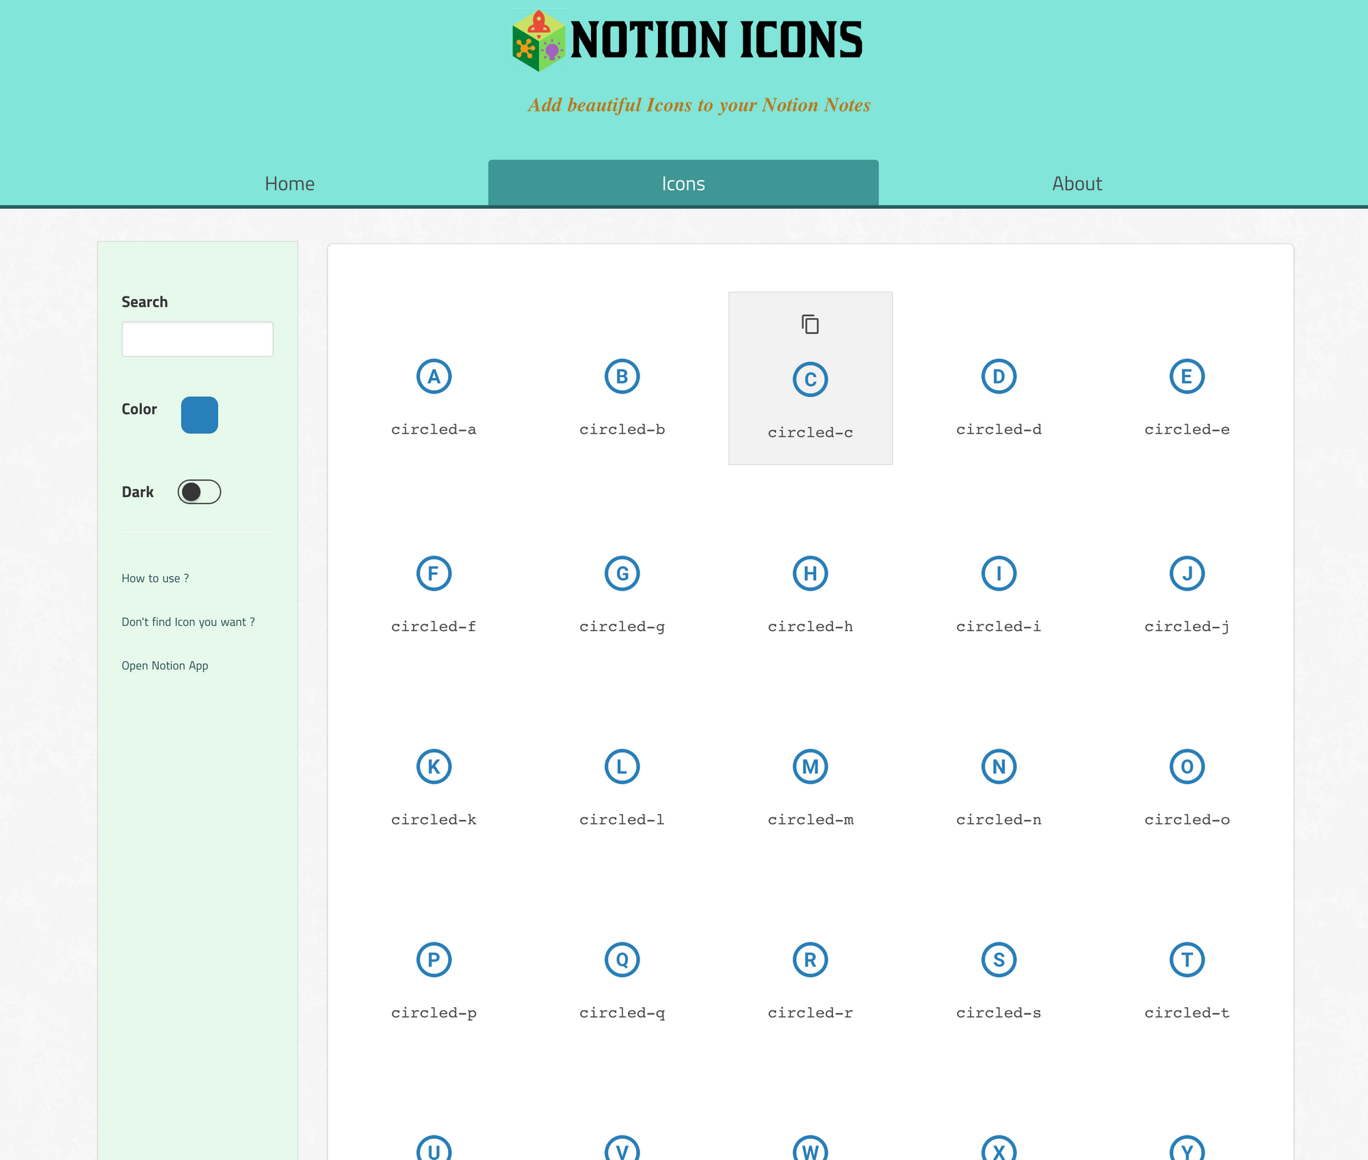Open the blue Color swatch picker
The width and height of the screenshot is (1368, 1160).
click(x=200, y=415)
